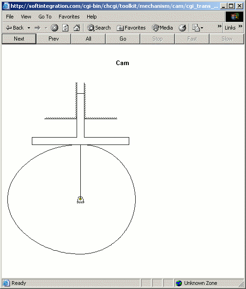Click the Mail icon in toolbar
This screenshot has height=289, width=246.
click(x=196, y=28)
